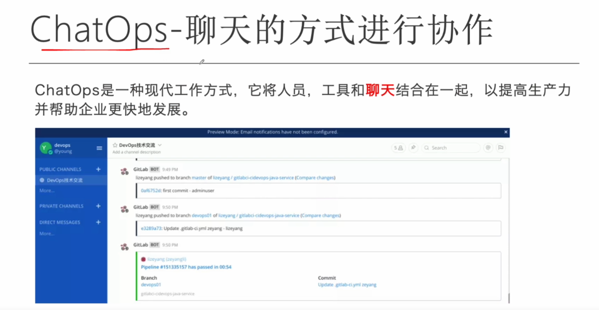Open Update .gitlab-ci.yml zeyang commit link
The image size is (599, 310).
tap(347, 285)
